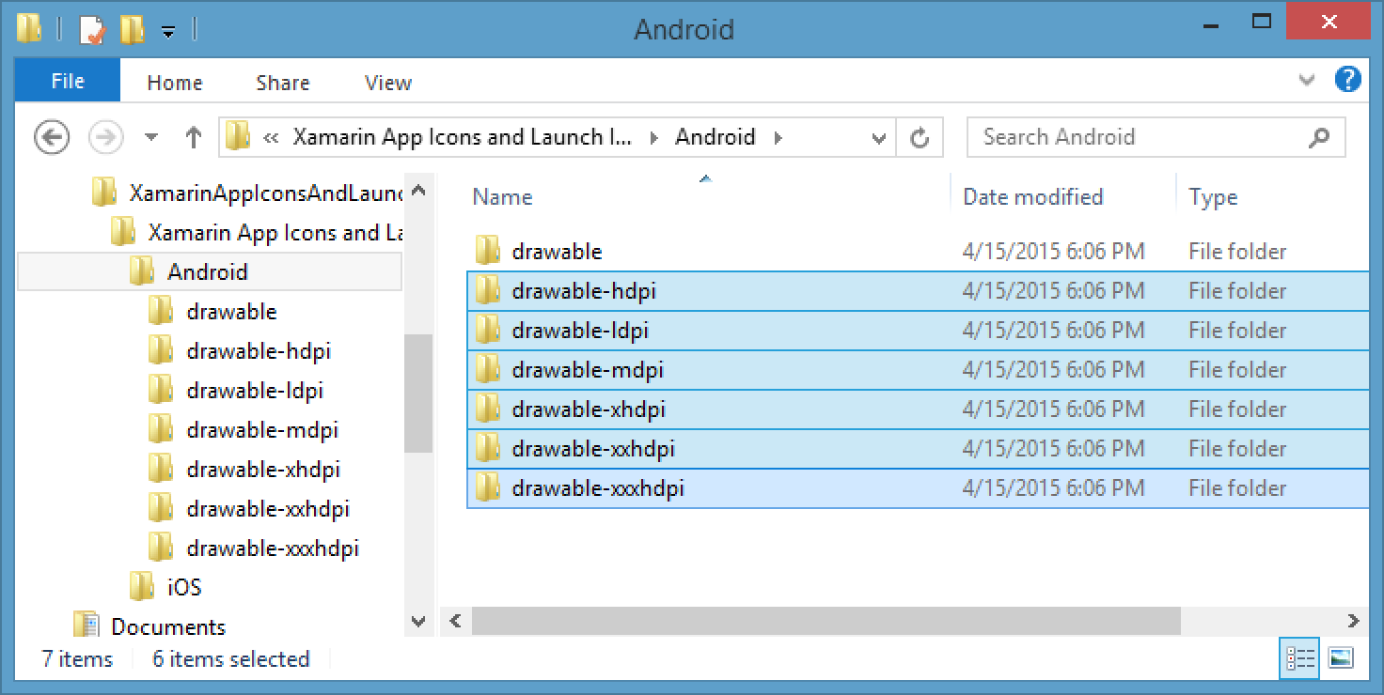Sort files by Date modified column
The height and width of the screenshot is (695, 1384).
[1032, 197]
